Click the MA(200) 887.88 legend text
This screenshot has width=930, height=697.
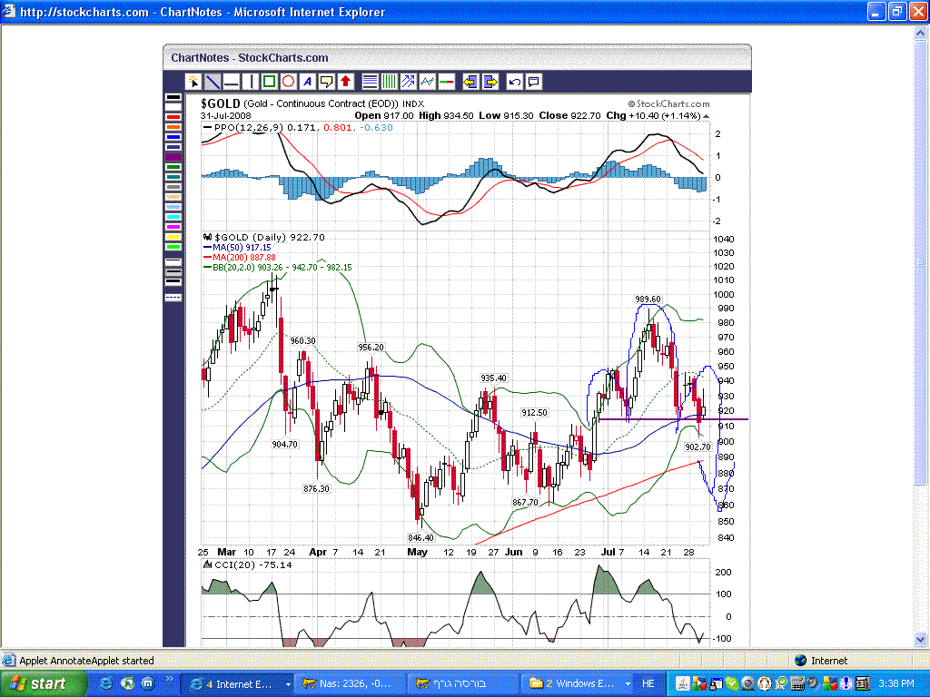click(243, 257)
